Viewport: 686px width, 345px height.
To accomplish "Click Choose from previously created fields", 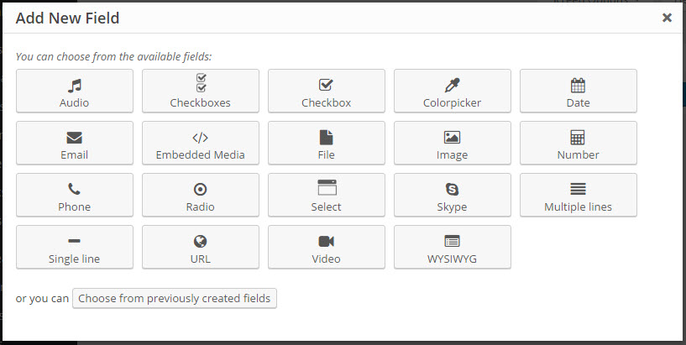I will coord(175,298).
